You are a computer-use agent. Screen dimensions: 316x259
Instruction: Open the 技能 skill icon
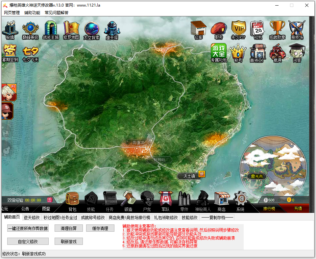pos(91,201)
